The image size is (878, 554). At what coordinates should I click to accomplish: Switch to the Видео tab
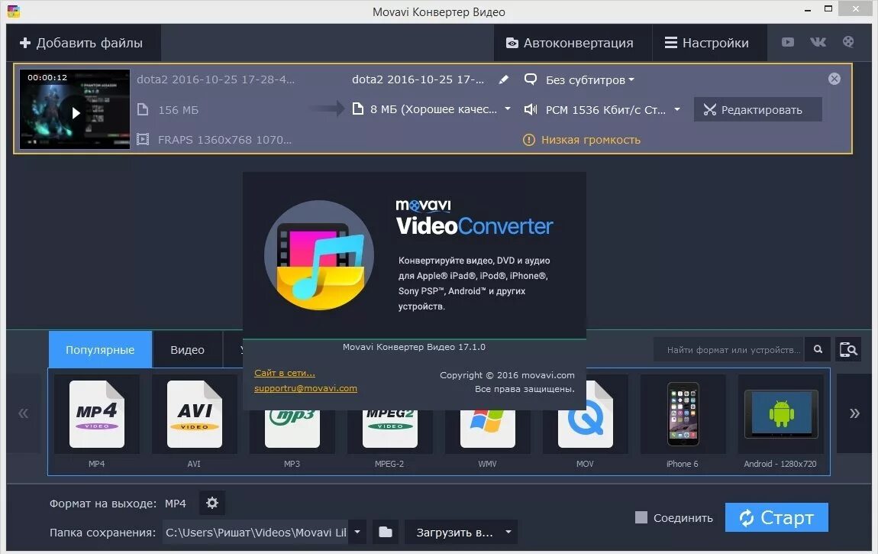pos(187,349)
